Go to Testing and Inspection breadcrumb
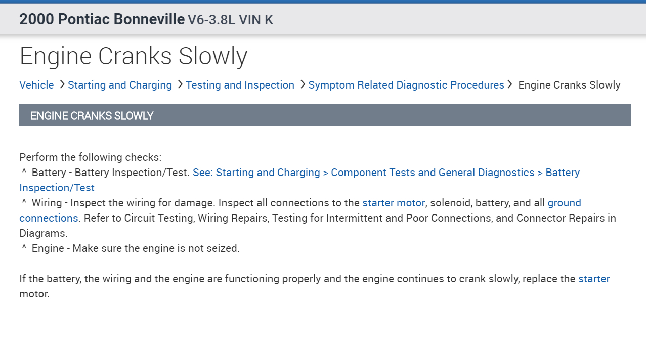The image size is (646, 344). 240,85
